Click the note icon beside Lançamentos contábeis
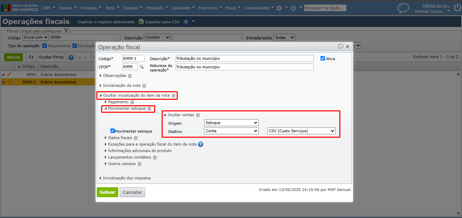 pyautogui.click(x=155, y=158)
